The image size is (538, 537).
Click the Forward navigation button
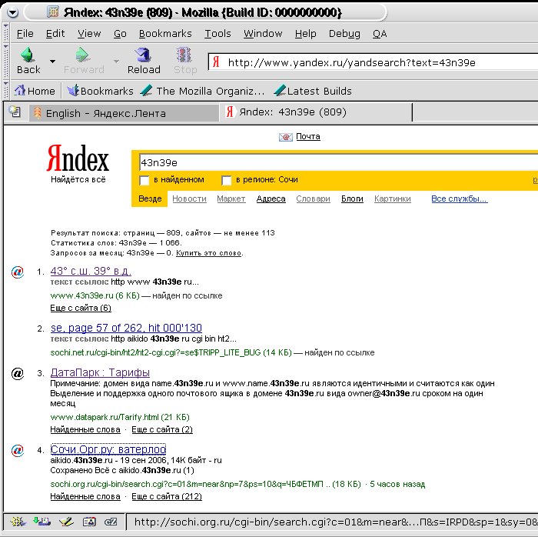click(x=84, y=61)
